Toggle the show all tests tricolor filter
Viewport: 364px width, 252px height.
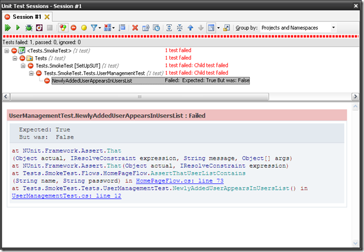click(x=63, y=28)
